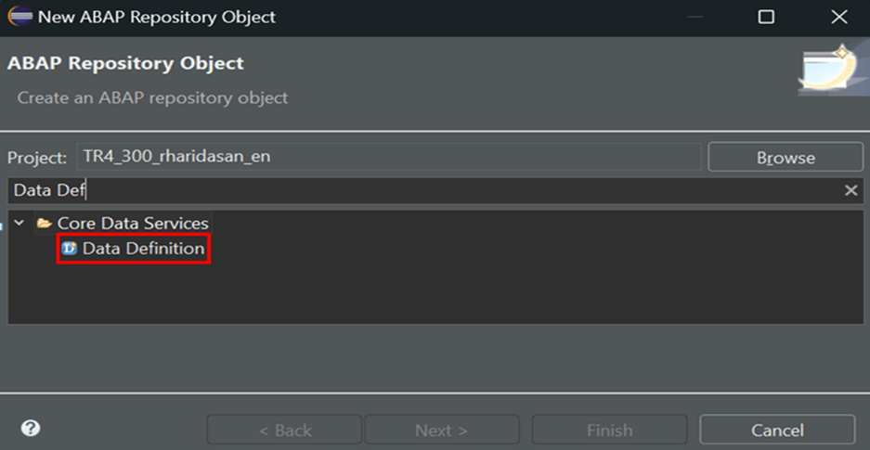Open help via question mark icon
Image resolution: width=870 pixels, height=450 pixels.
click(x=31, y=429)
